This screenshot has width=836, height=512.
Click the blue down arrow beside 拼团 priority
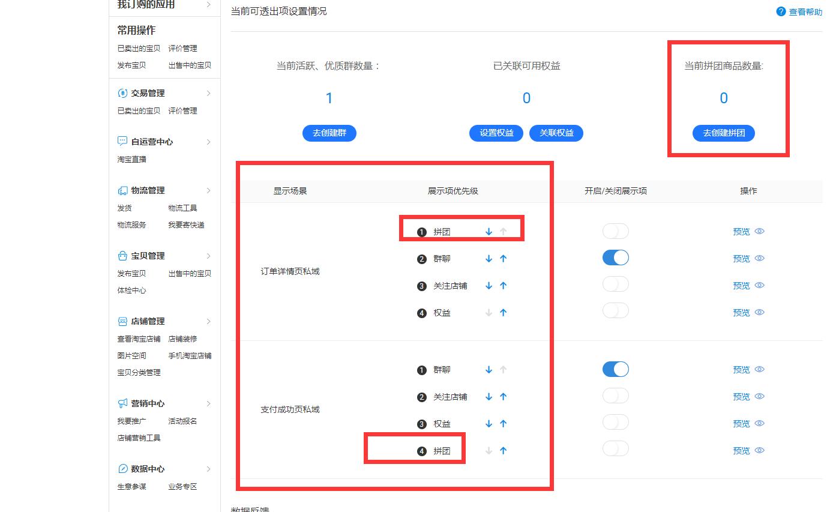pos(489,231)
